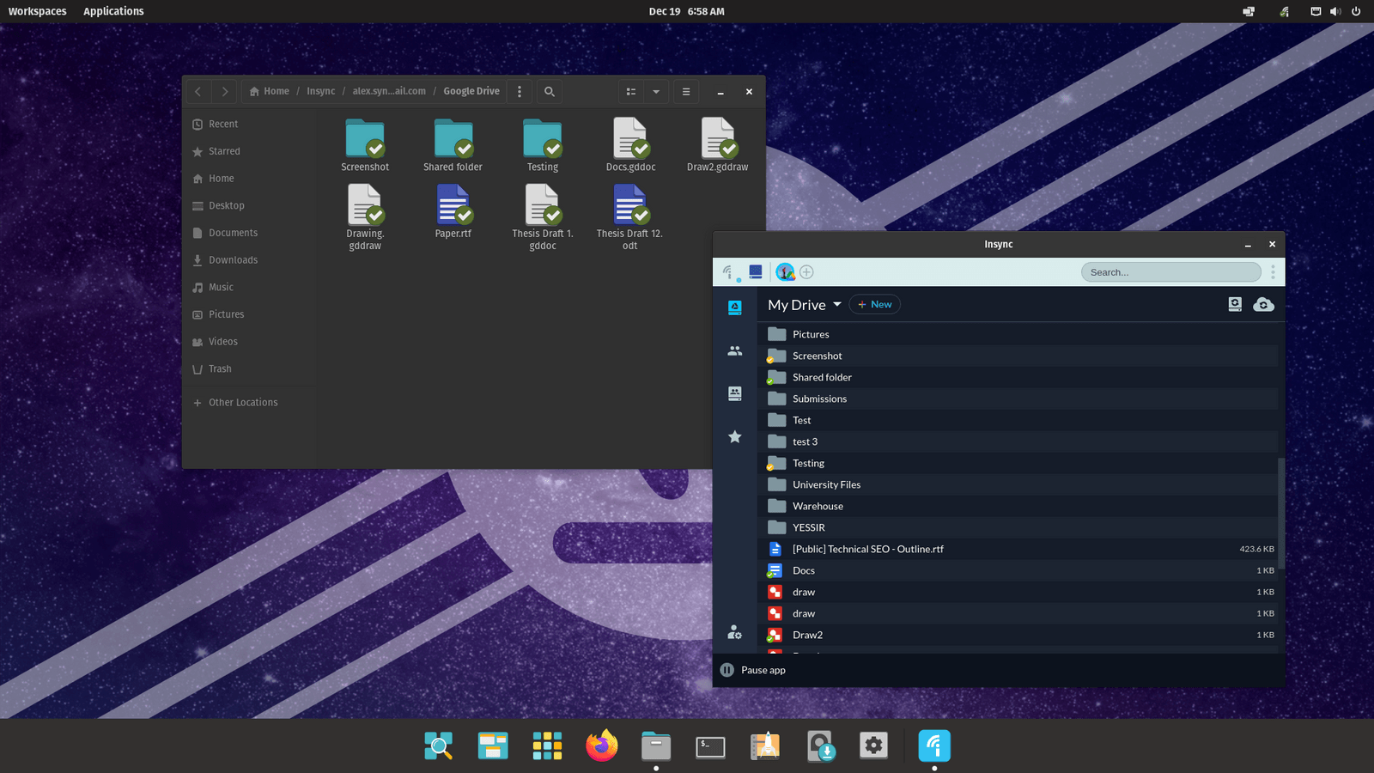Select the Google Drive breadcrumb path item
Image resolution: width=1374 pixels, height=773 pixels.
pyautogui.click(x=471, y=90)
